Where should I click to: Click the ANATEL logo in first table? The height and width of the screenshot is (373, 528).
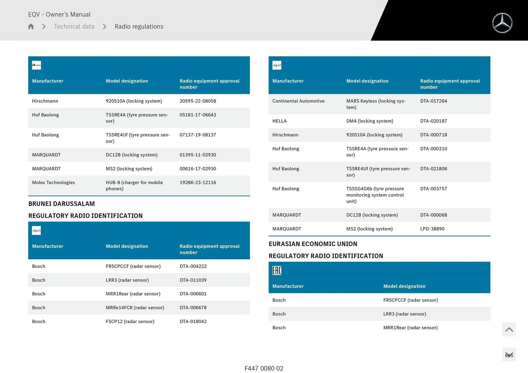[x=36, y=65]
